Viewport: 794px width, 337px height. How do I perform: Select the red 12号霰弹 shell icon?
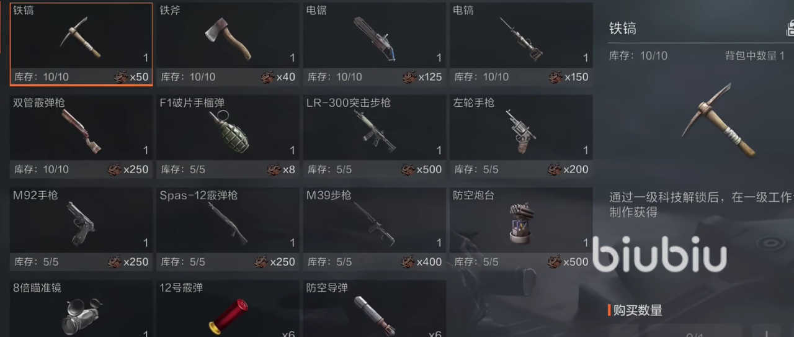(x=228, y=315)
